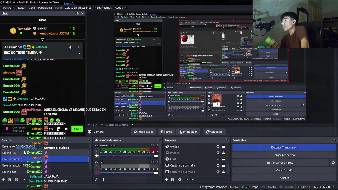Click the Interactuar button
Screen dimensions: 338x190
tap(188, 132)
